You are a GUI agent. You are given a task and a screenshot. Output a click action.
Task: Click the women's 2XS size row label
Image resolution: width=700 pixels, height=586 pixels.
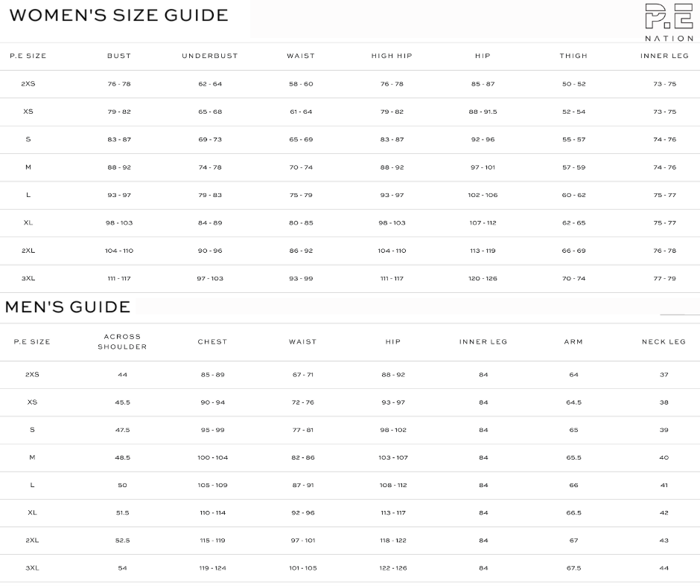(28, 84)
